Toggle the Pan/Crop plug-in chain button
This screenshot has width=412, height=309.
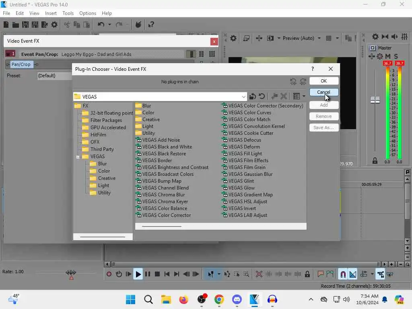point(21,64)
